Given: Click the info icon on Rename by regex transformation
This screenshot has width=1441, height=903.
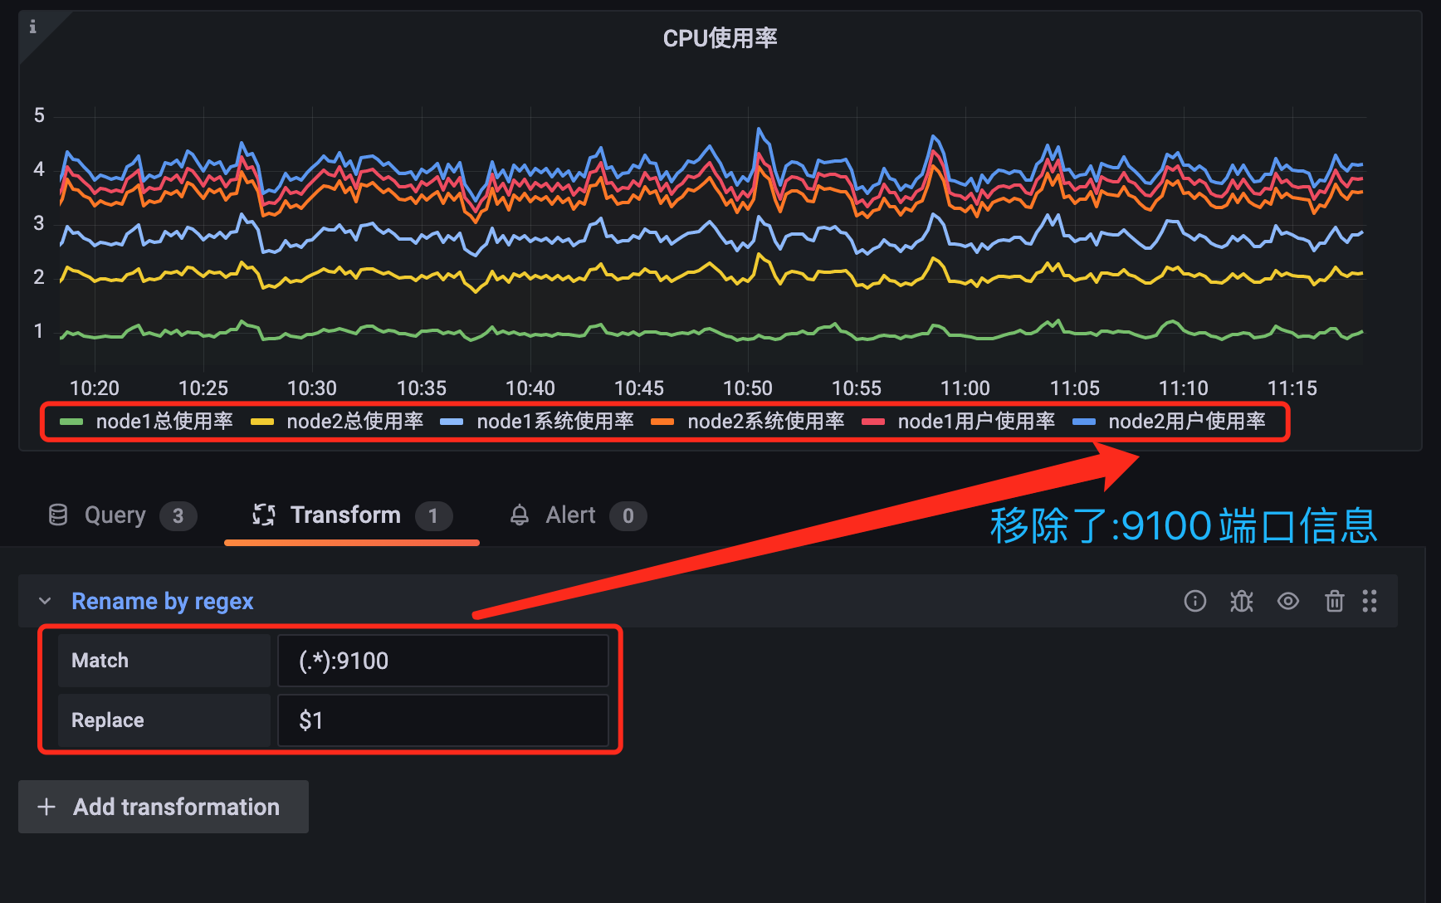Looking at the screenshot, I should [1195, 601].
